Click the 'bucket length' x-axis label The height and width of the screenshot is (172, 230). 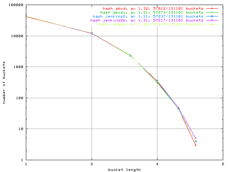[125, 170]
